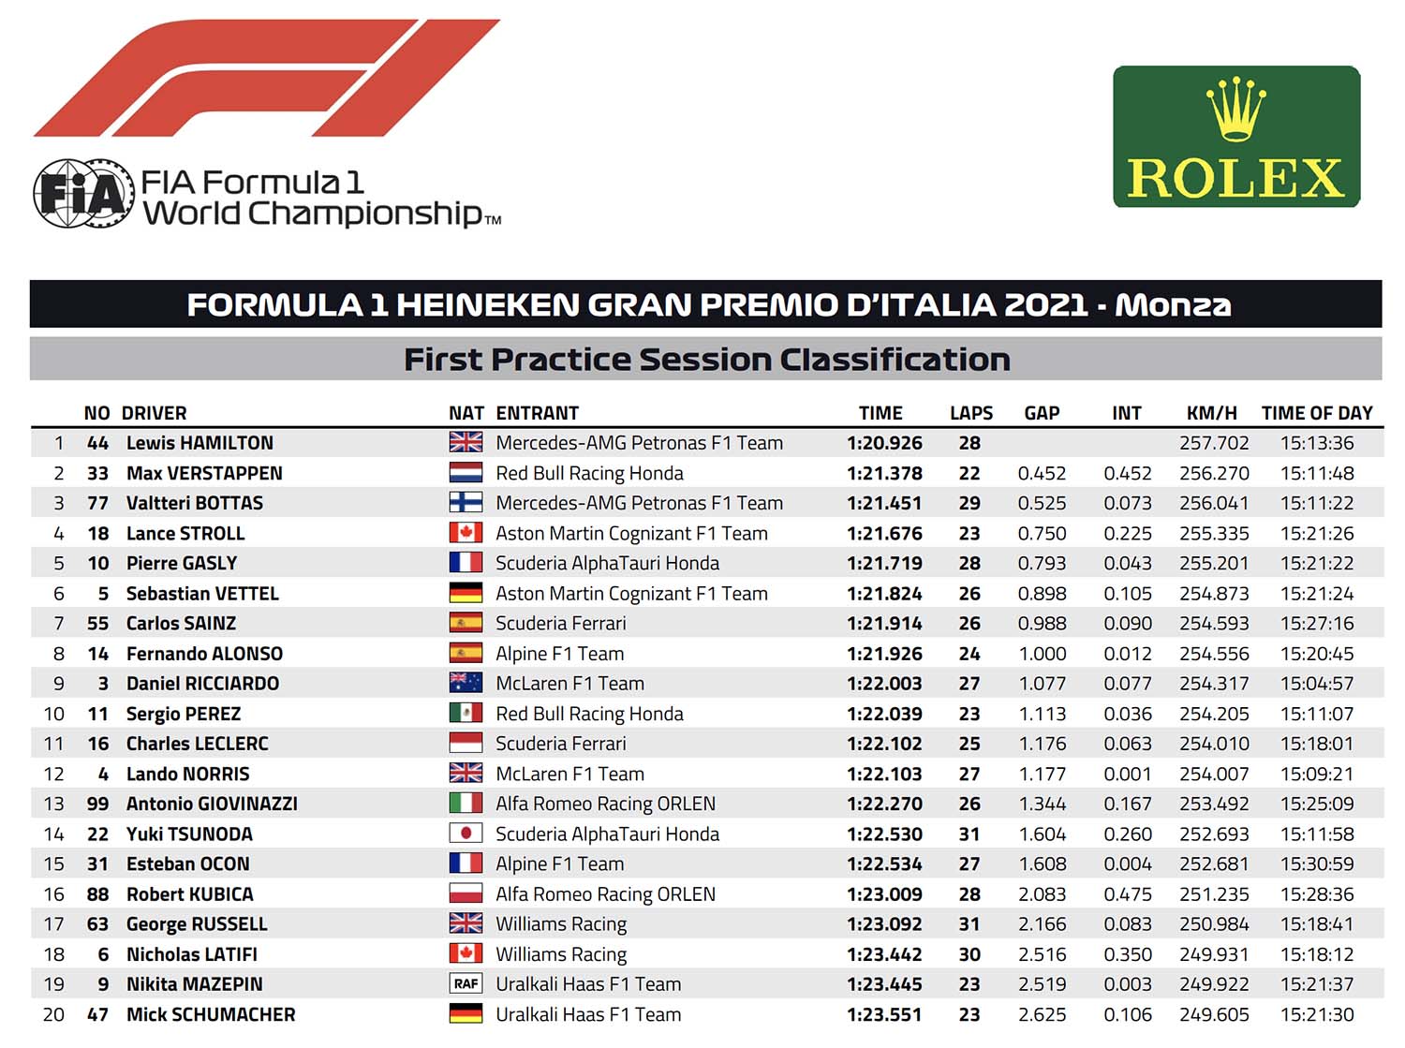Viewport: 1405px width, 1048px height.
Task: Click the red Formula 1 logo
Action: point(266,79)
